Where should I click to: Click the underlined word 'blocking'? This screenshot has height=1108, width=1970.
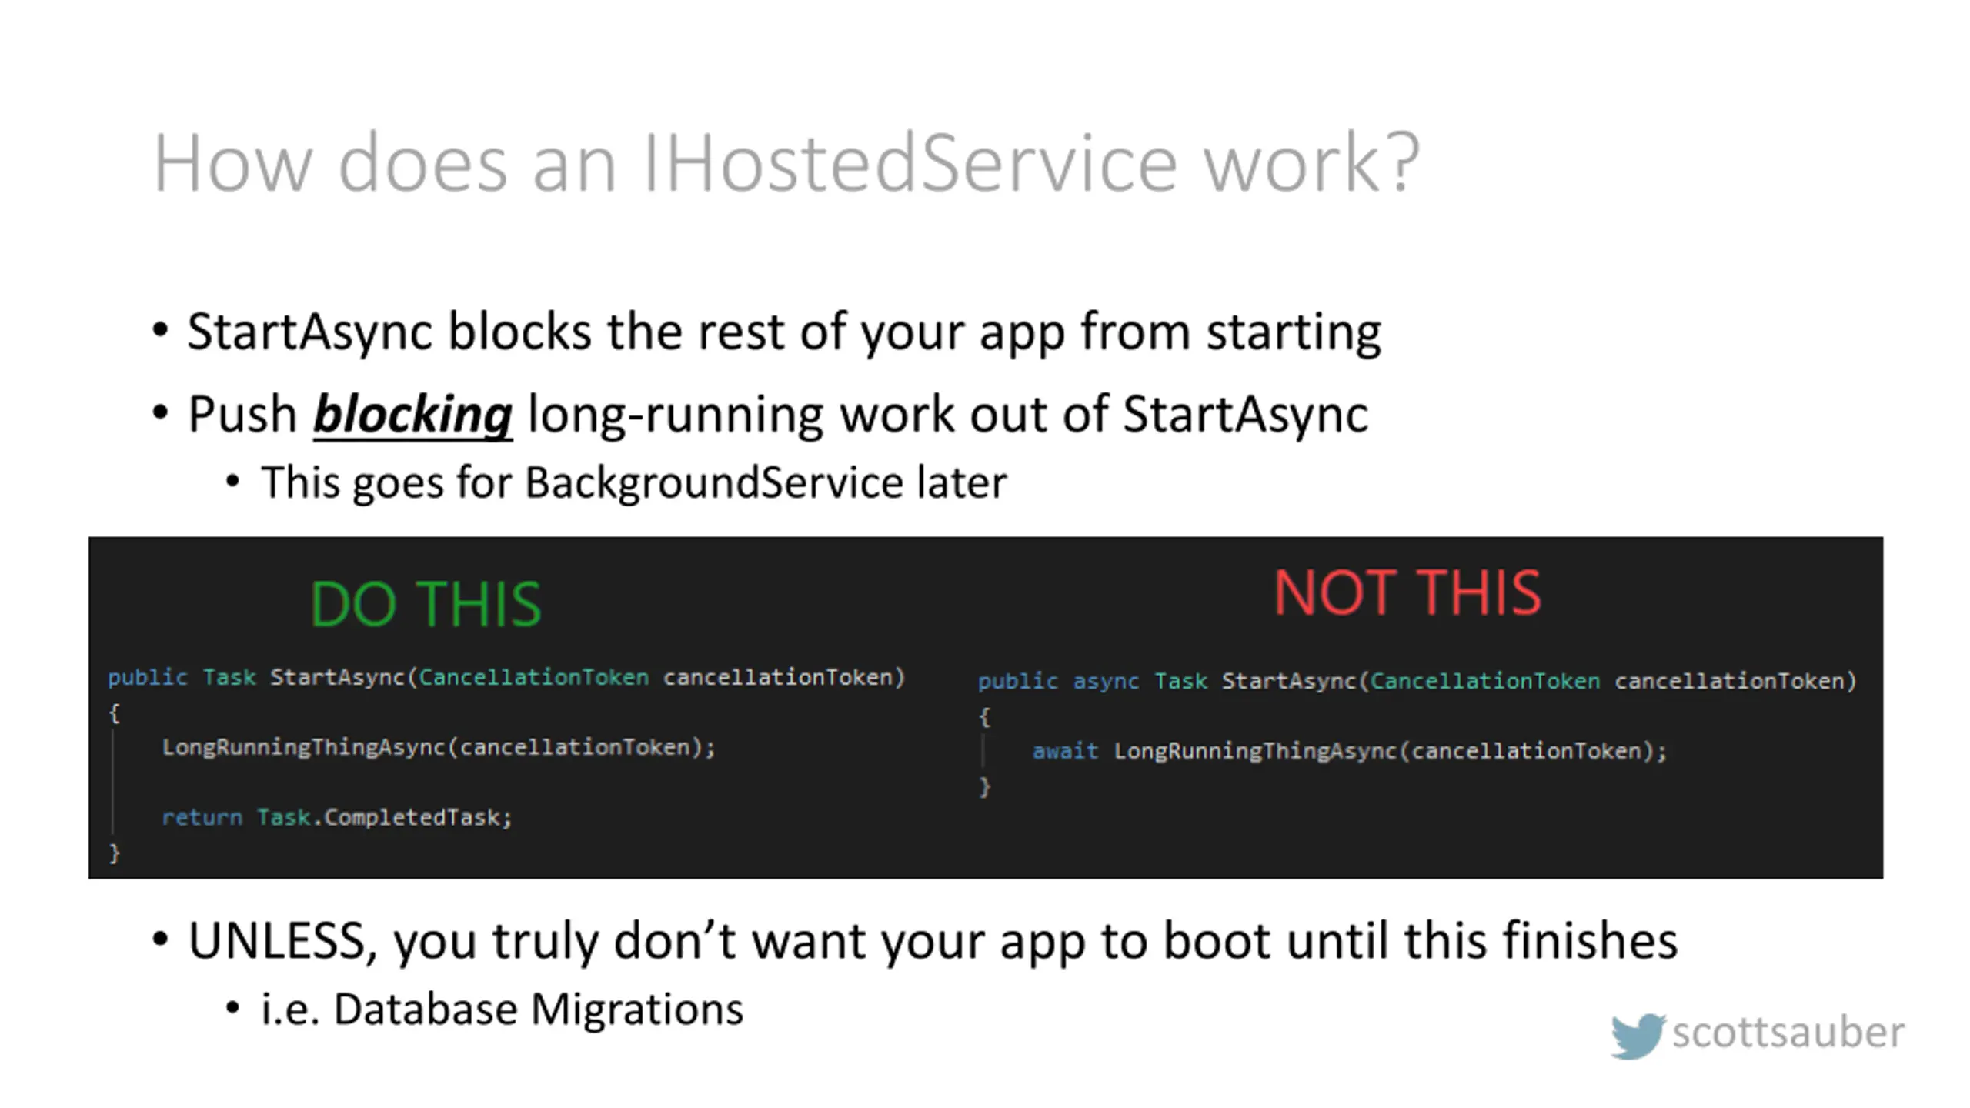tap(412, 414)
